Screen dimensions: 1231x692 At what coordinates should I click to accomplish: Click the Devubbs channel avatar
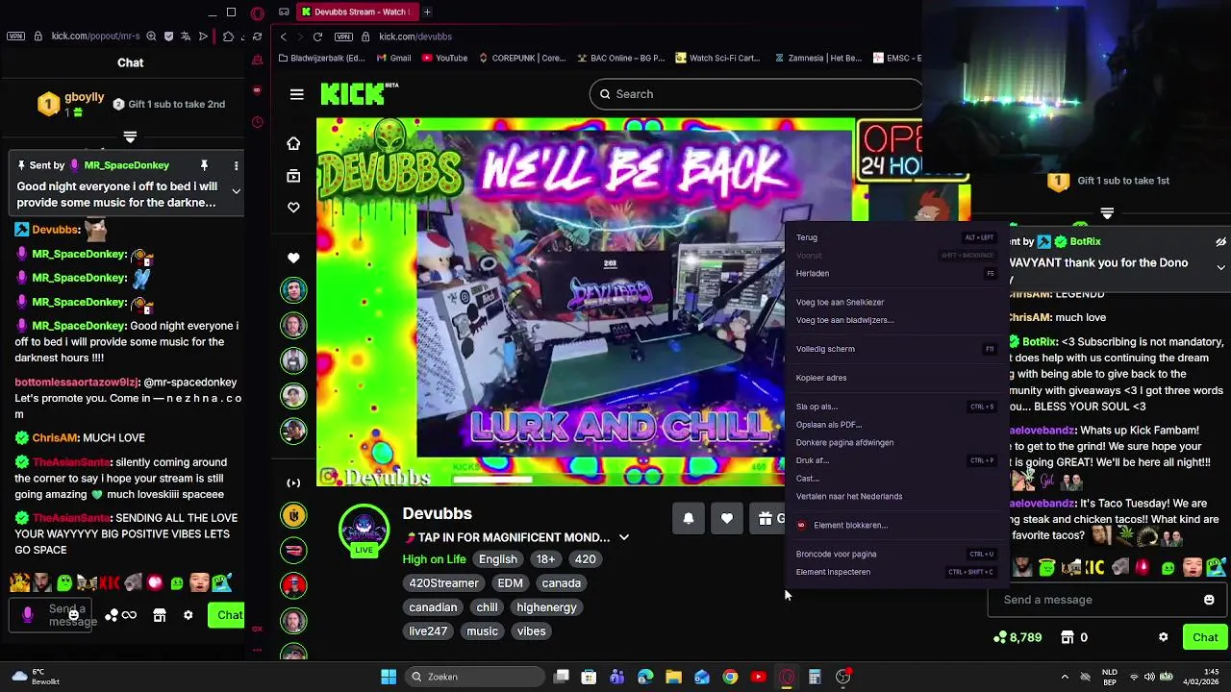[364, 528]
